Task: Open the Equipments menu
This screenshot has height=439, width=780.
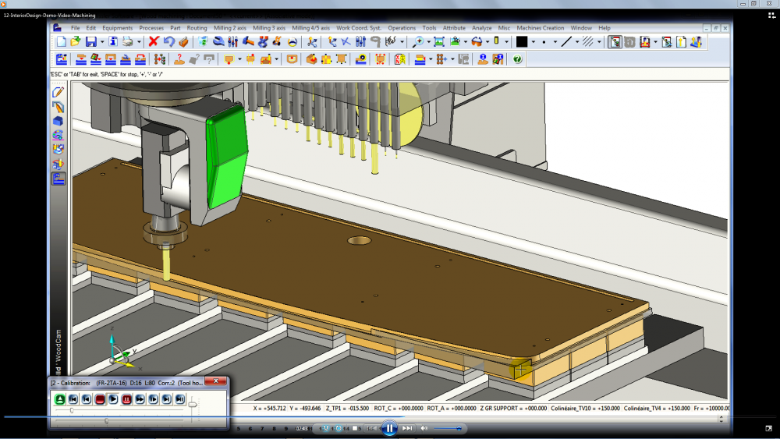Action: click(x=118, y=28)
